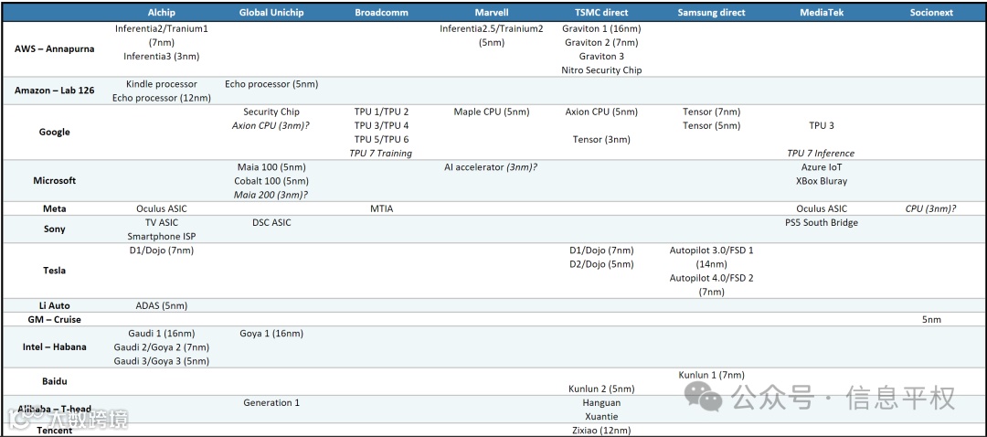Click the Kunlun 1 (7nm) cell

tap(711, 375)
